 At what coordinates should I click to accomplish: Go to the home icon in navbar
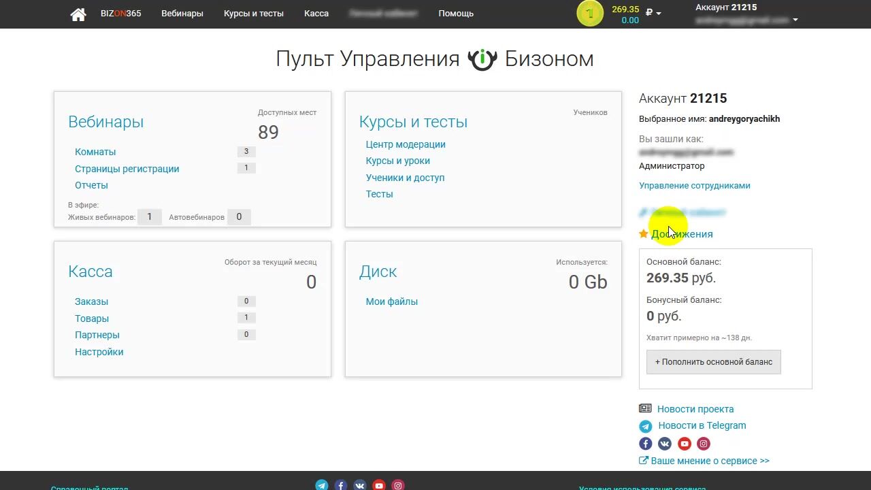78,14
